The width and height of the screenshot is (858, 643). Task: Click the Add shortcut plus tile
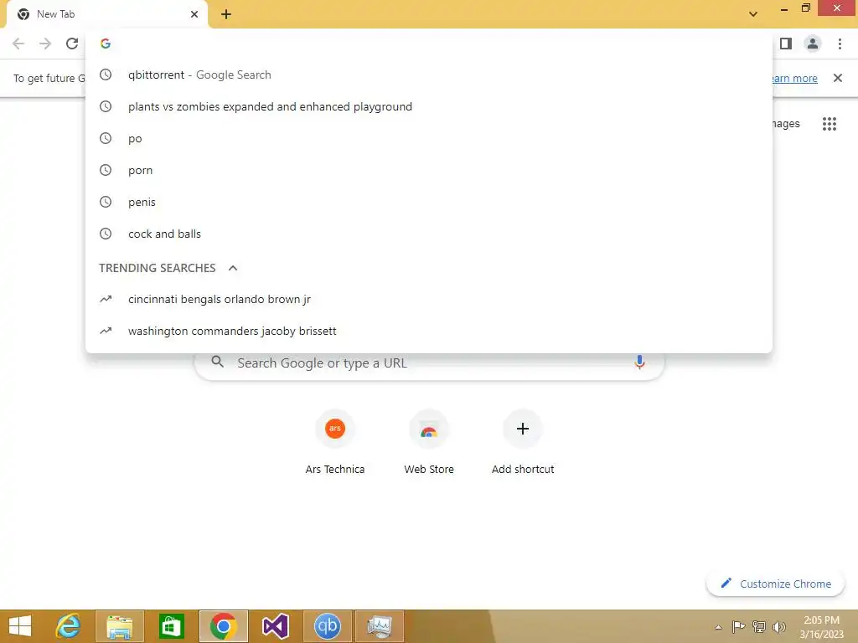click(523, 444)
